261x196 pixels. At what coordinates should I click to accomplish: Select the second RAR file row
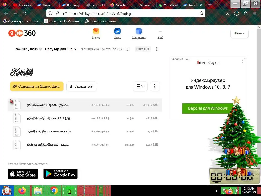85,118
